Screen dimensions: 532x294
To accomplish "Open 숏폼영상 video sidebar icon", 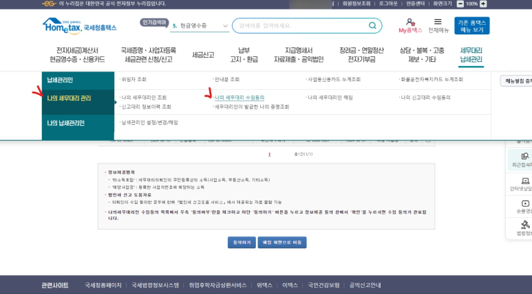I will point(525,203).
